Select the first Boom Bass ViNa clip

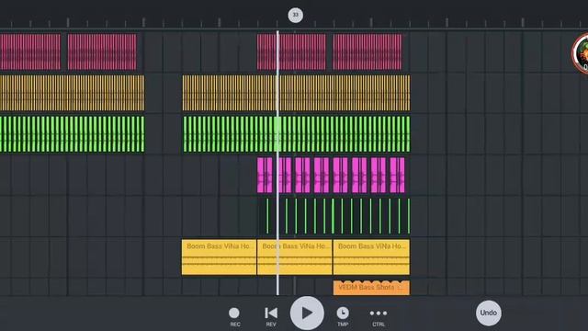pyautogui.click(x=219, y=257)
